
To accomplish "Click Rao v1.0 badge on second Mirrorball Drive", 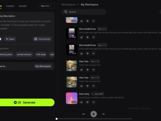I will click(102, 45).
